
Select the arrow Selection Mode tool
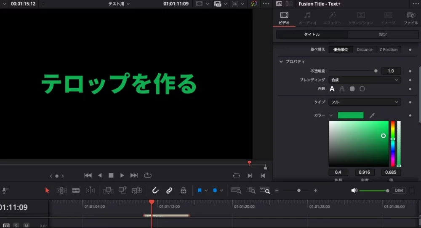click(47, 190)
